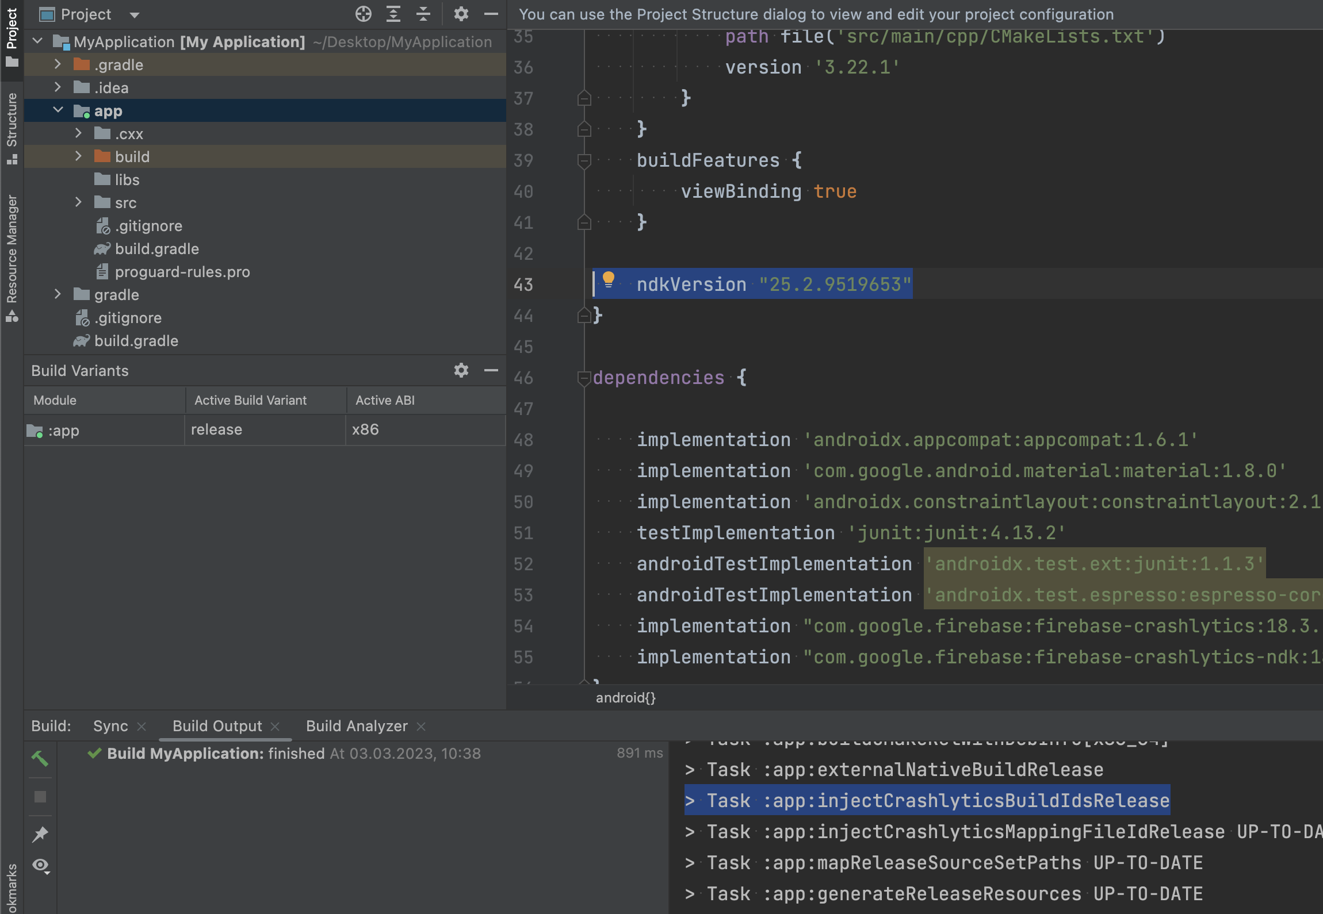Screen dimensions: 1323x914
Task: Click the android{} breadcrumb below the editor
Action: [x=625, y=698]
